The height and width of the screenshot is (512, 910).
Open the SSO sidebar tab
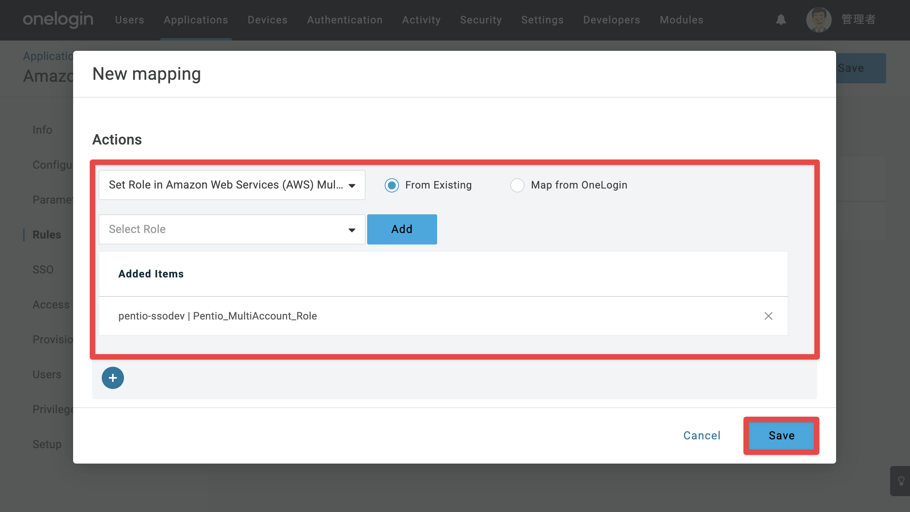(43, 269)
